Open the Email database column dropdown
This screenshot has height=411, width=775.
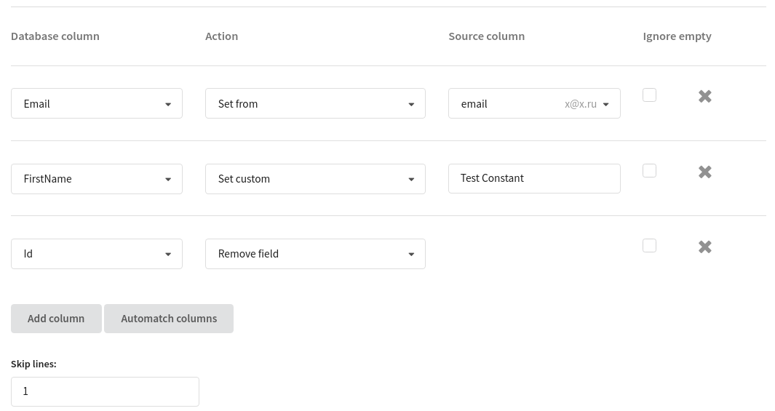coord(97,103)
